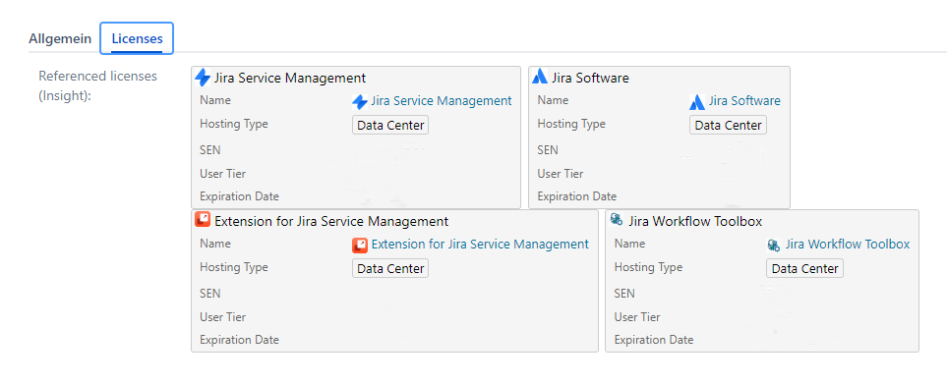Screen dimensions: 947x384
Task: Click Data Center tag in Extension card
Action: [x=390, y=269]
